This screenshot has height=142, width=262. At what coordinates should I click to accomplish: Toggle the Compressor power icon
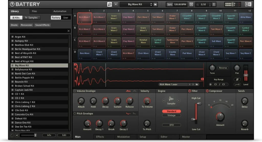click(x=207, y=91)
